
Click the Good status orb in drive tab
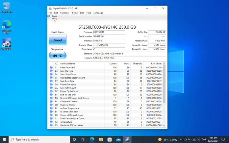pyautogui.click(x=49, y=16)
